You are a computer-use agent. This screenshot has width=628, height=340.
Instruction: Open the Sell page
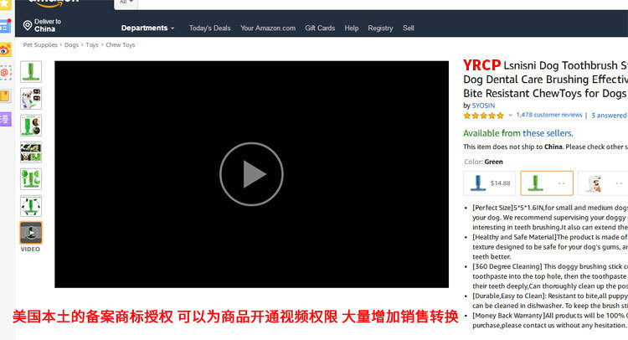[409, 28]
